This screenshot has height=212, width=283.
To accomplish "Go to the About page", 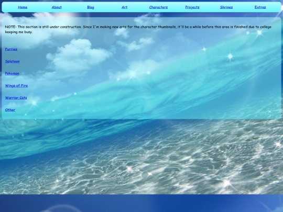I will pyautogui.click(x=57, y=7).
